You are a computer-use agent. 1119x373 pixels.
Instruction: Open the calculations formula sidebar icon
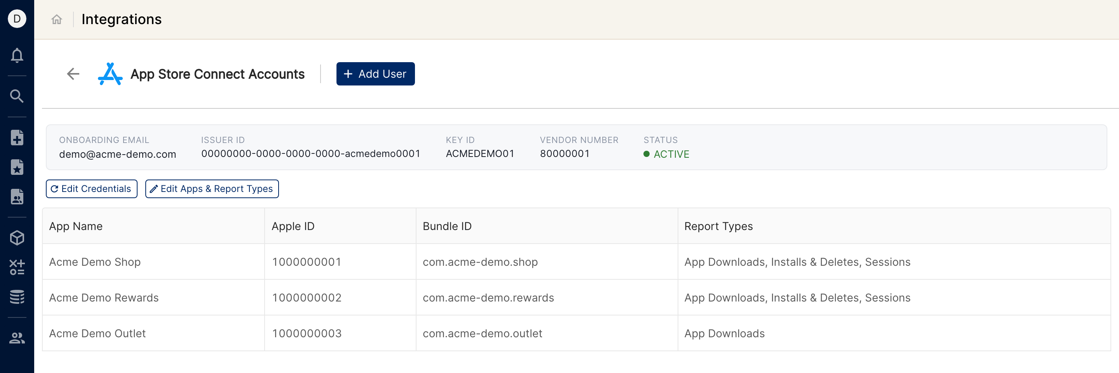[x=17, y=267]
